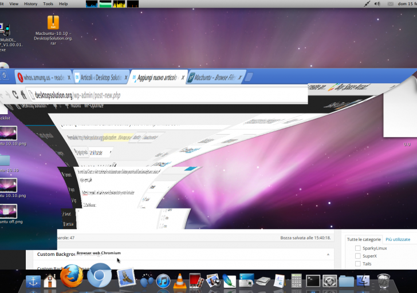Switch to Più utilizzate categories tab
This screenshot has height=293, width=417.
pos(398,239)
